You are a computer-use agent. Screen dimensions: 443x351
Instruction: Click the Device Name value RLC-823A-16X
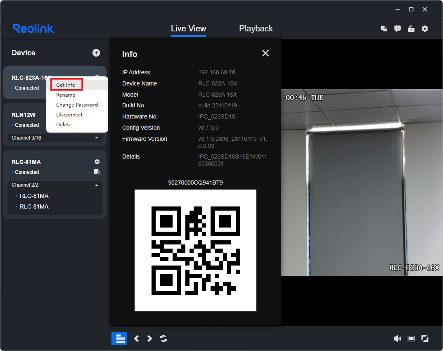pos(218,84)
